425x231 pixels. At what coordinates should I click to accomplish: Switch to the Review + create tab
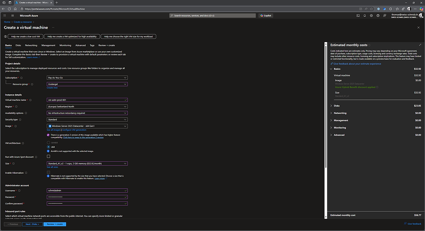pyautogui.click(x=107, y=46)
